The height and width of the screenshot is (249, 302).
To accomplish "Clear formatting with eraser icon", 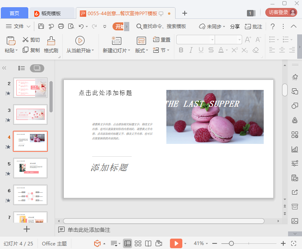I will tap(256, 50).
